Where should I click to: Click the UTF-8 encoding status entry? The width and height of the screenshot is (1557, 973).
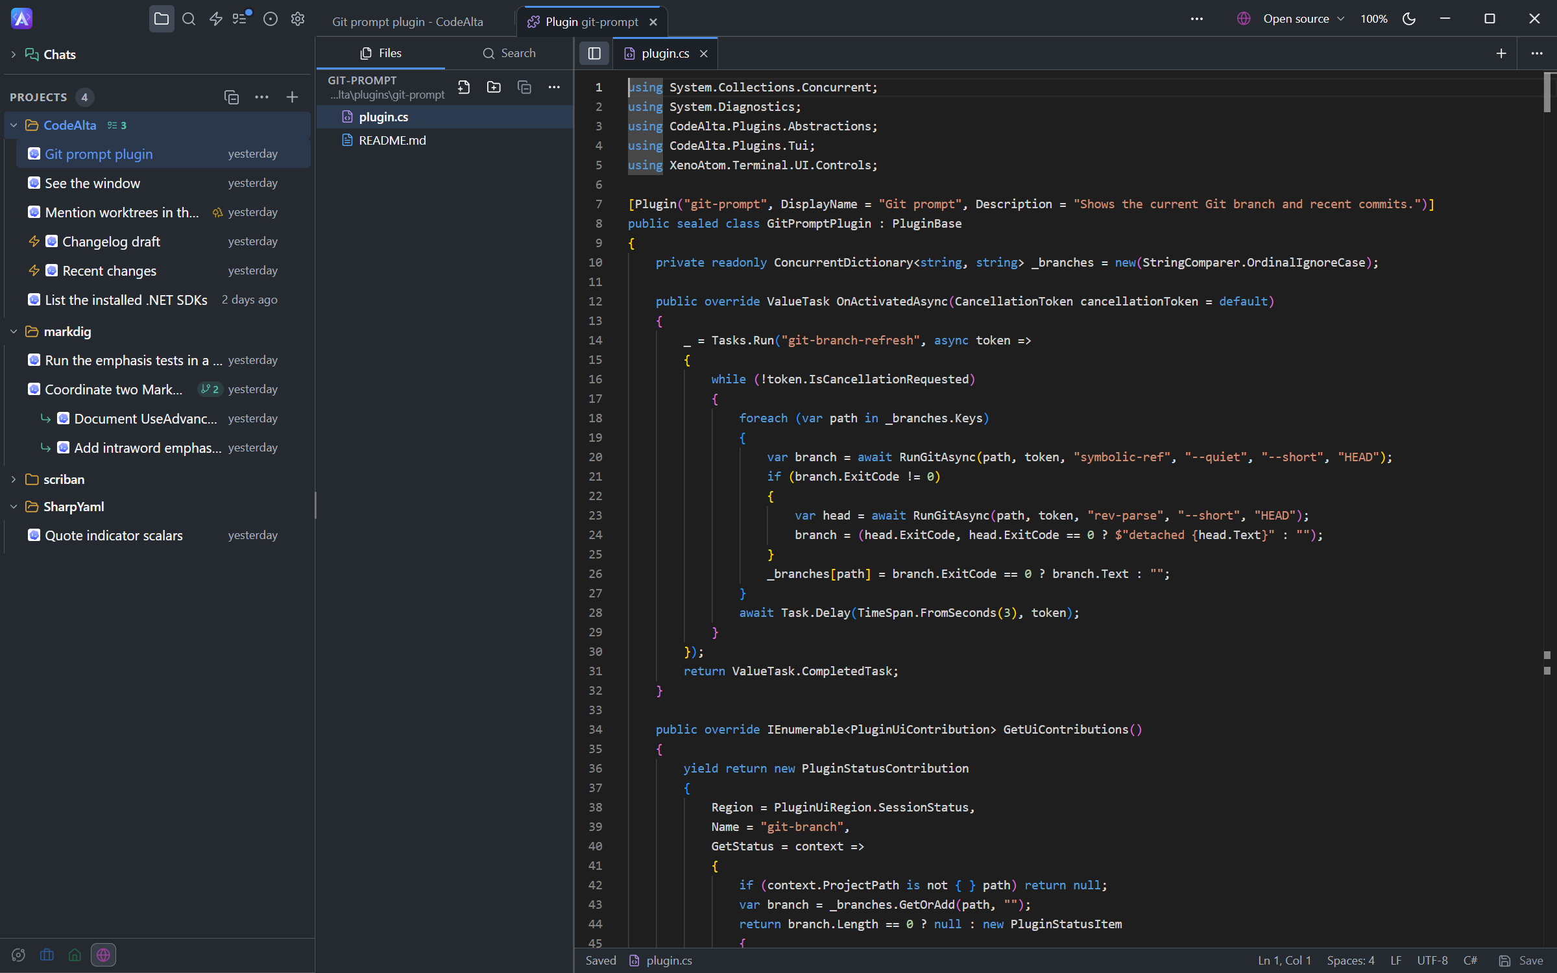(x=1432, y=961)
